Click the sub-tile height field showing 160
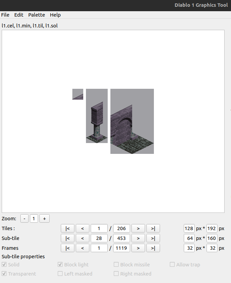The image size is (231, 283). [x=212, y=238]
